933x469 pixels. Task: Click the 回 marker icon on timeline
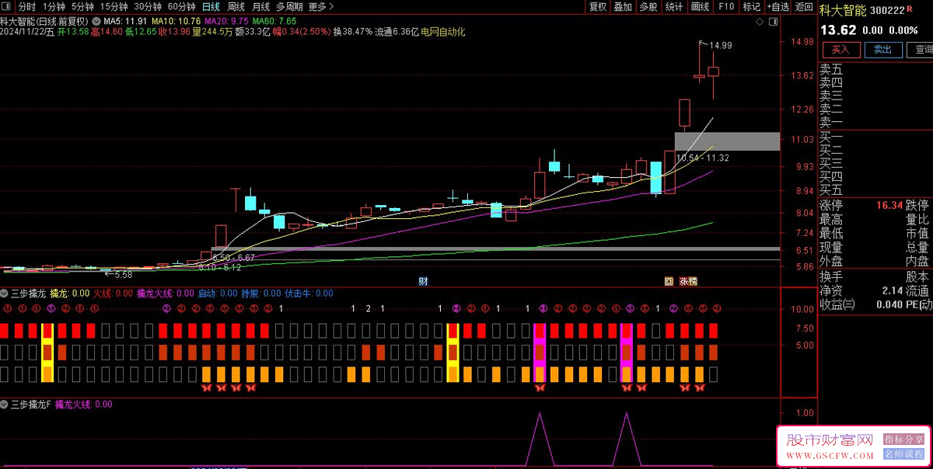pos(668,281)
